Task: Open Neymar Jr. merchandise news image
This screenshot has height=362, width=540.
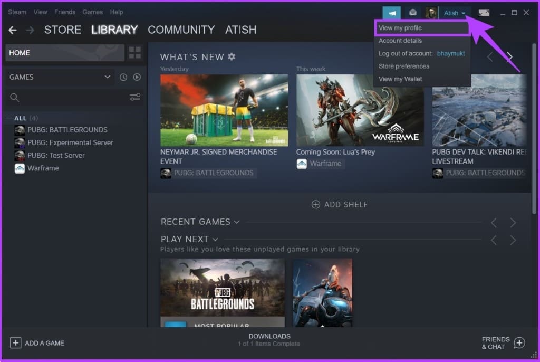Action: click(x=224, y=110)
